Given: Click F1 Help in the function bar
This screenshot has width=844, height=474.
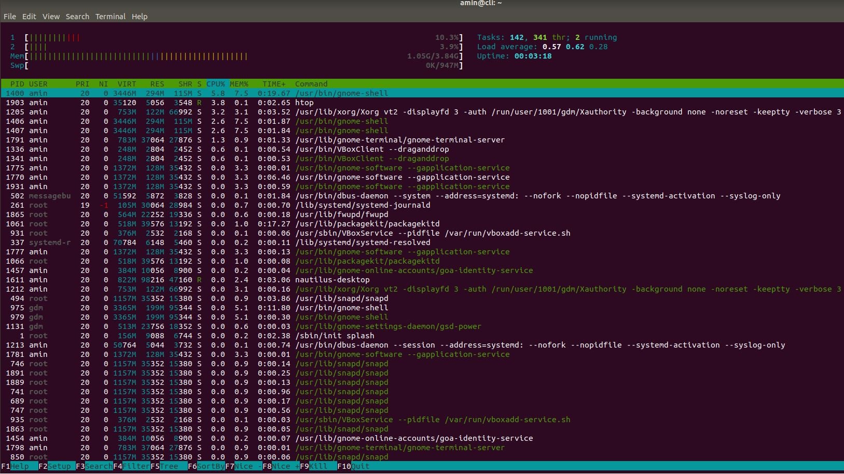Looking at the screenshot, I should 19,466.
